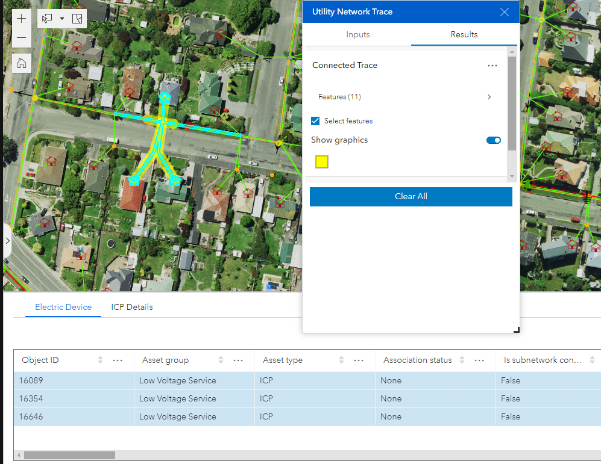Click the Asset group column header
Viewport: 601px width, 464px height.
coord(165,360)
